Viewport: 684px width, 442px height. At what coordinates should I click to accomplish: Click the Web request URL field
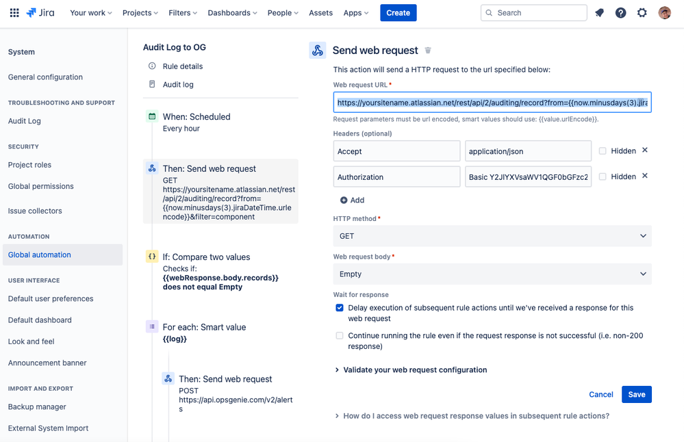tap(492, 103)
